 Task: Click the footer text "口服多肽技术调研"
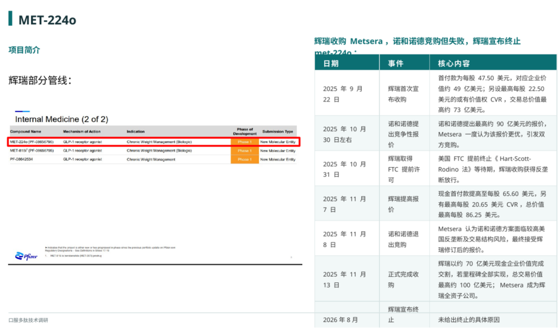point(28,321)
